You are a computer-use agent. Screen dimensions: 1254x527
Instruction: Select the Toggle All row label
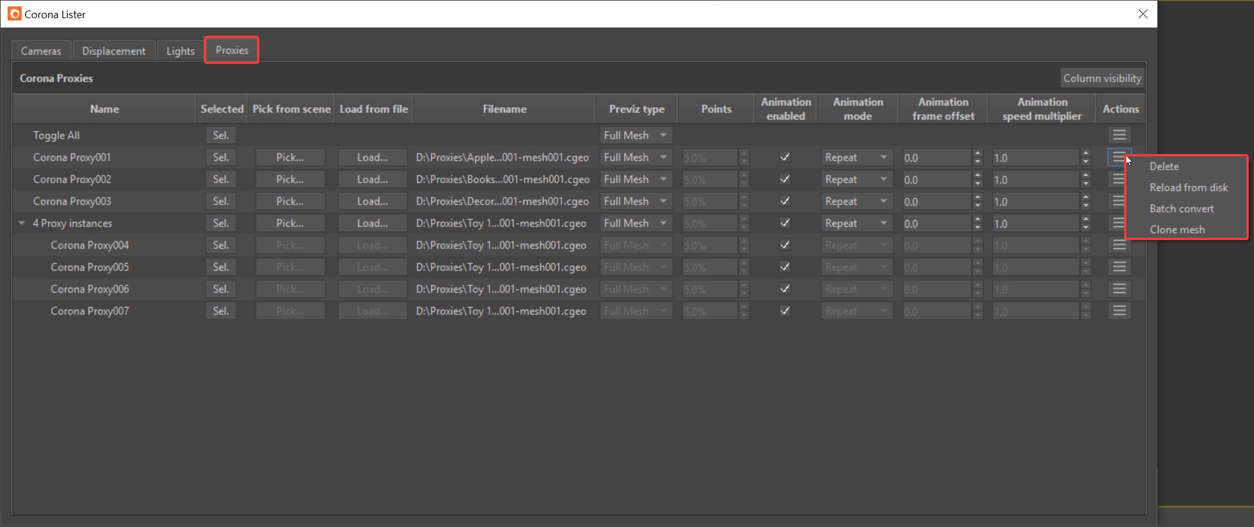(56, 135)
